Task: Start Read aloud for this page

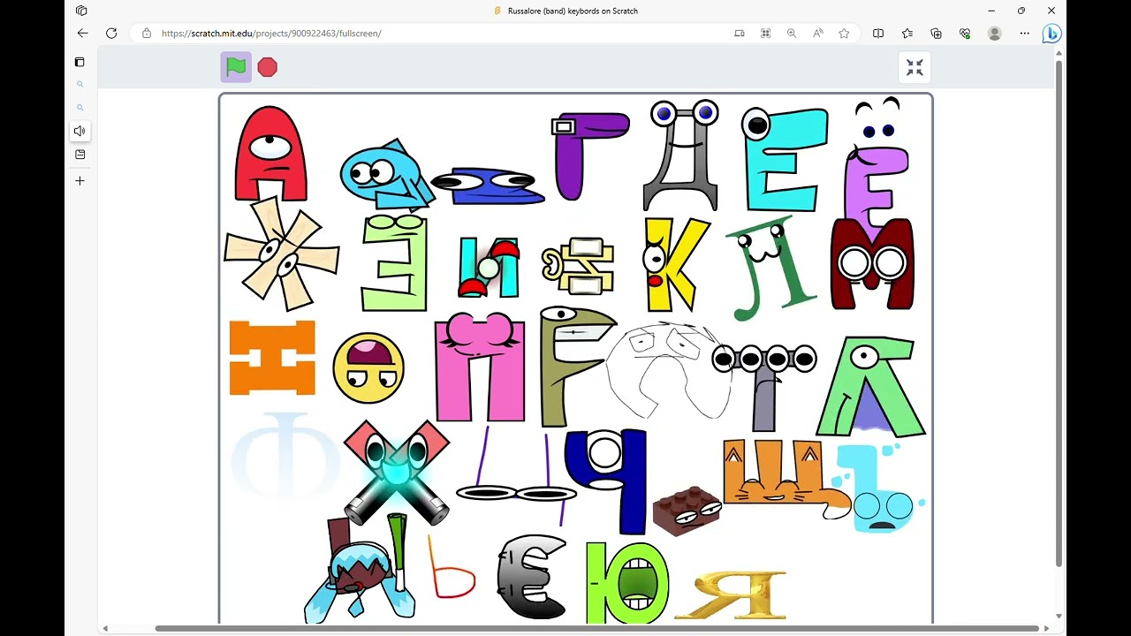Action: click(818, 34)
